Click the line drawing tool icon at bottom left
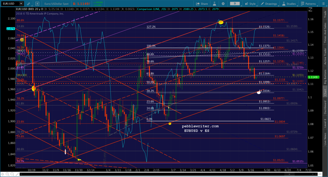Screen dimensions: 328x177 pos(17,174)
